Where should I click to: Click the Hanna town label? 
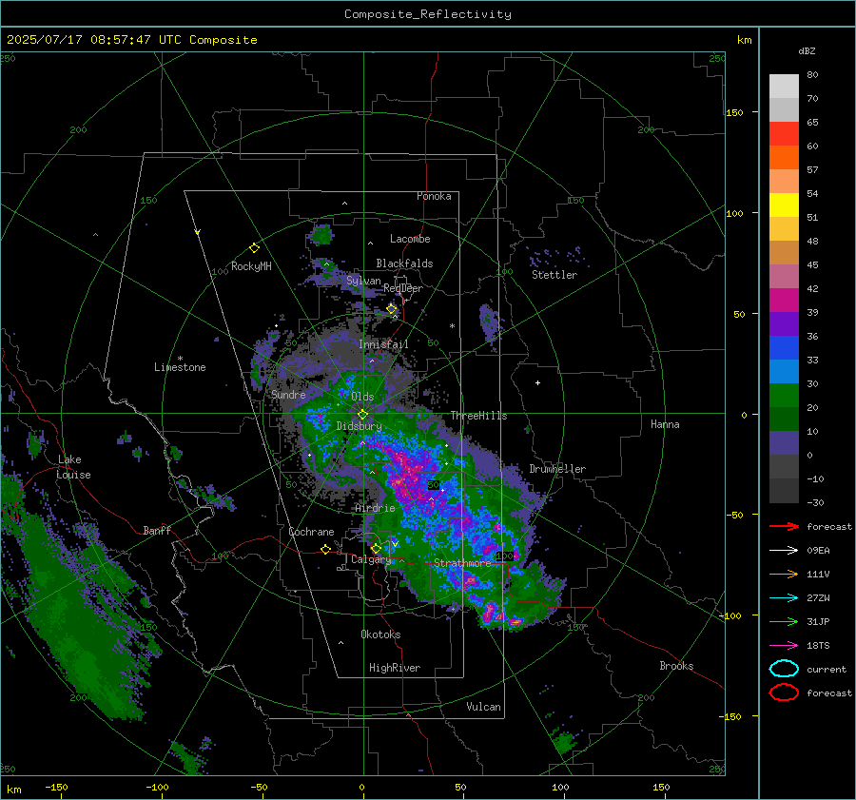pos(665,424)
